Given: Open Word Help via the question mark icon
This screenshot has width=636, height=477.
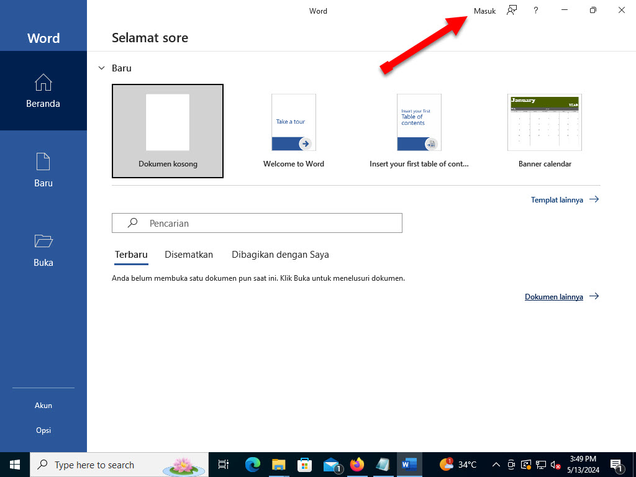Looking at the screenshot, I should 535,10.
